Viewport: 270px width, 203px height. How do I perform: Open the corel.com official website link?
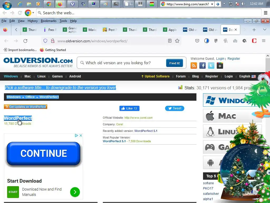(x=138, y=118)
